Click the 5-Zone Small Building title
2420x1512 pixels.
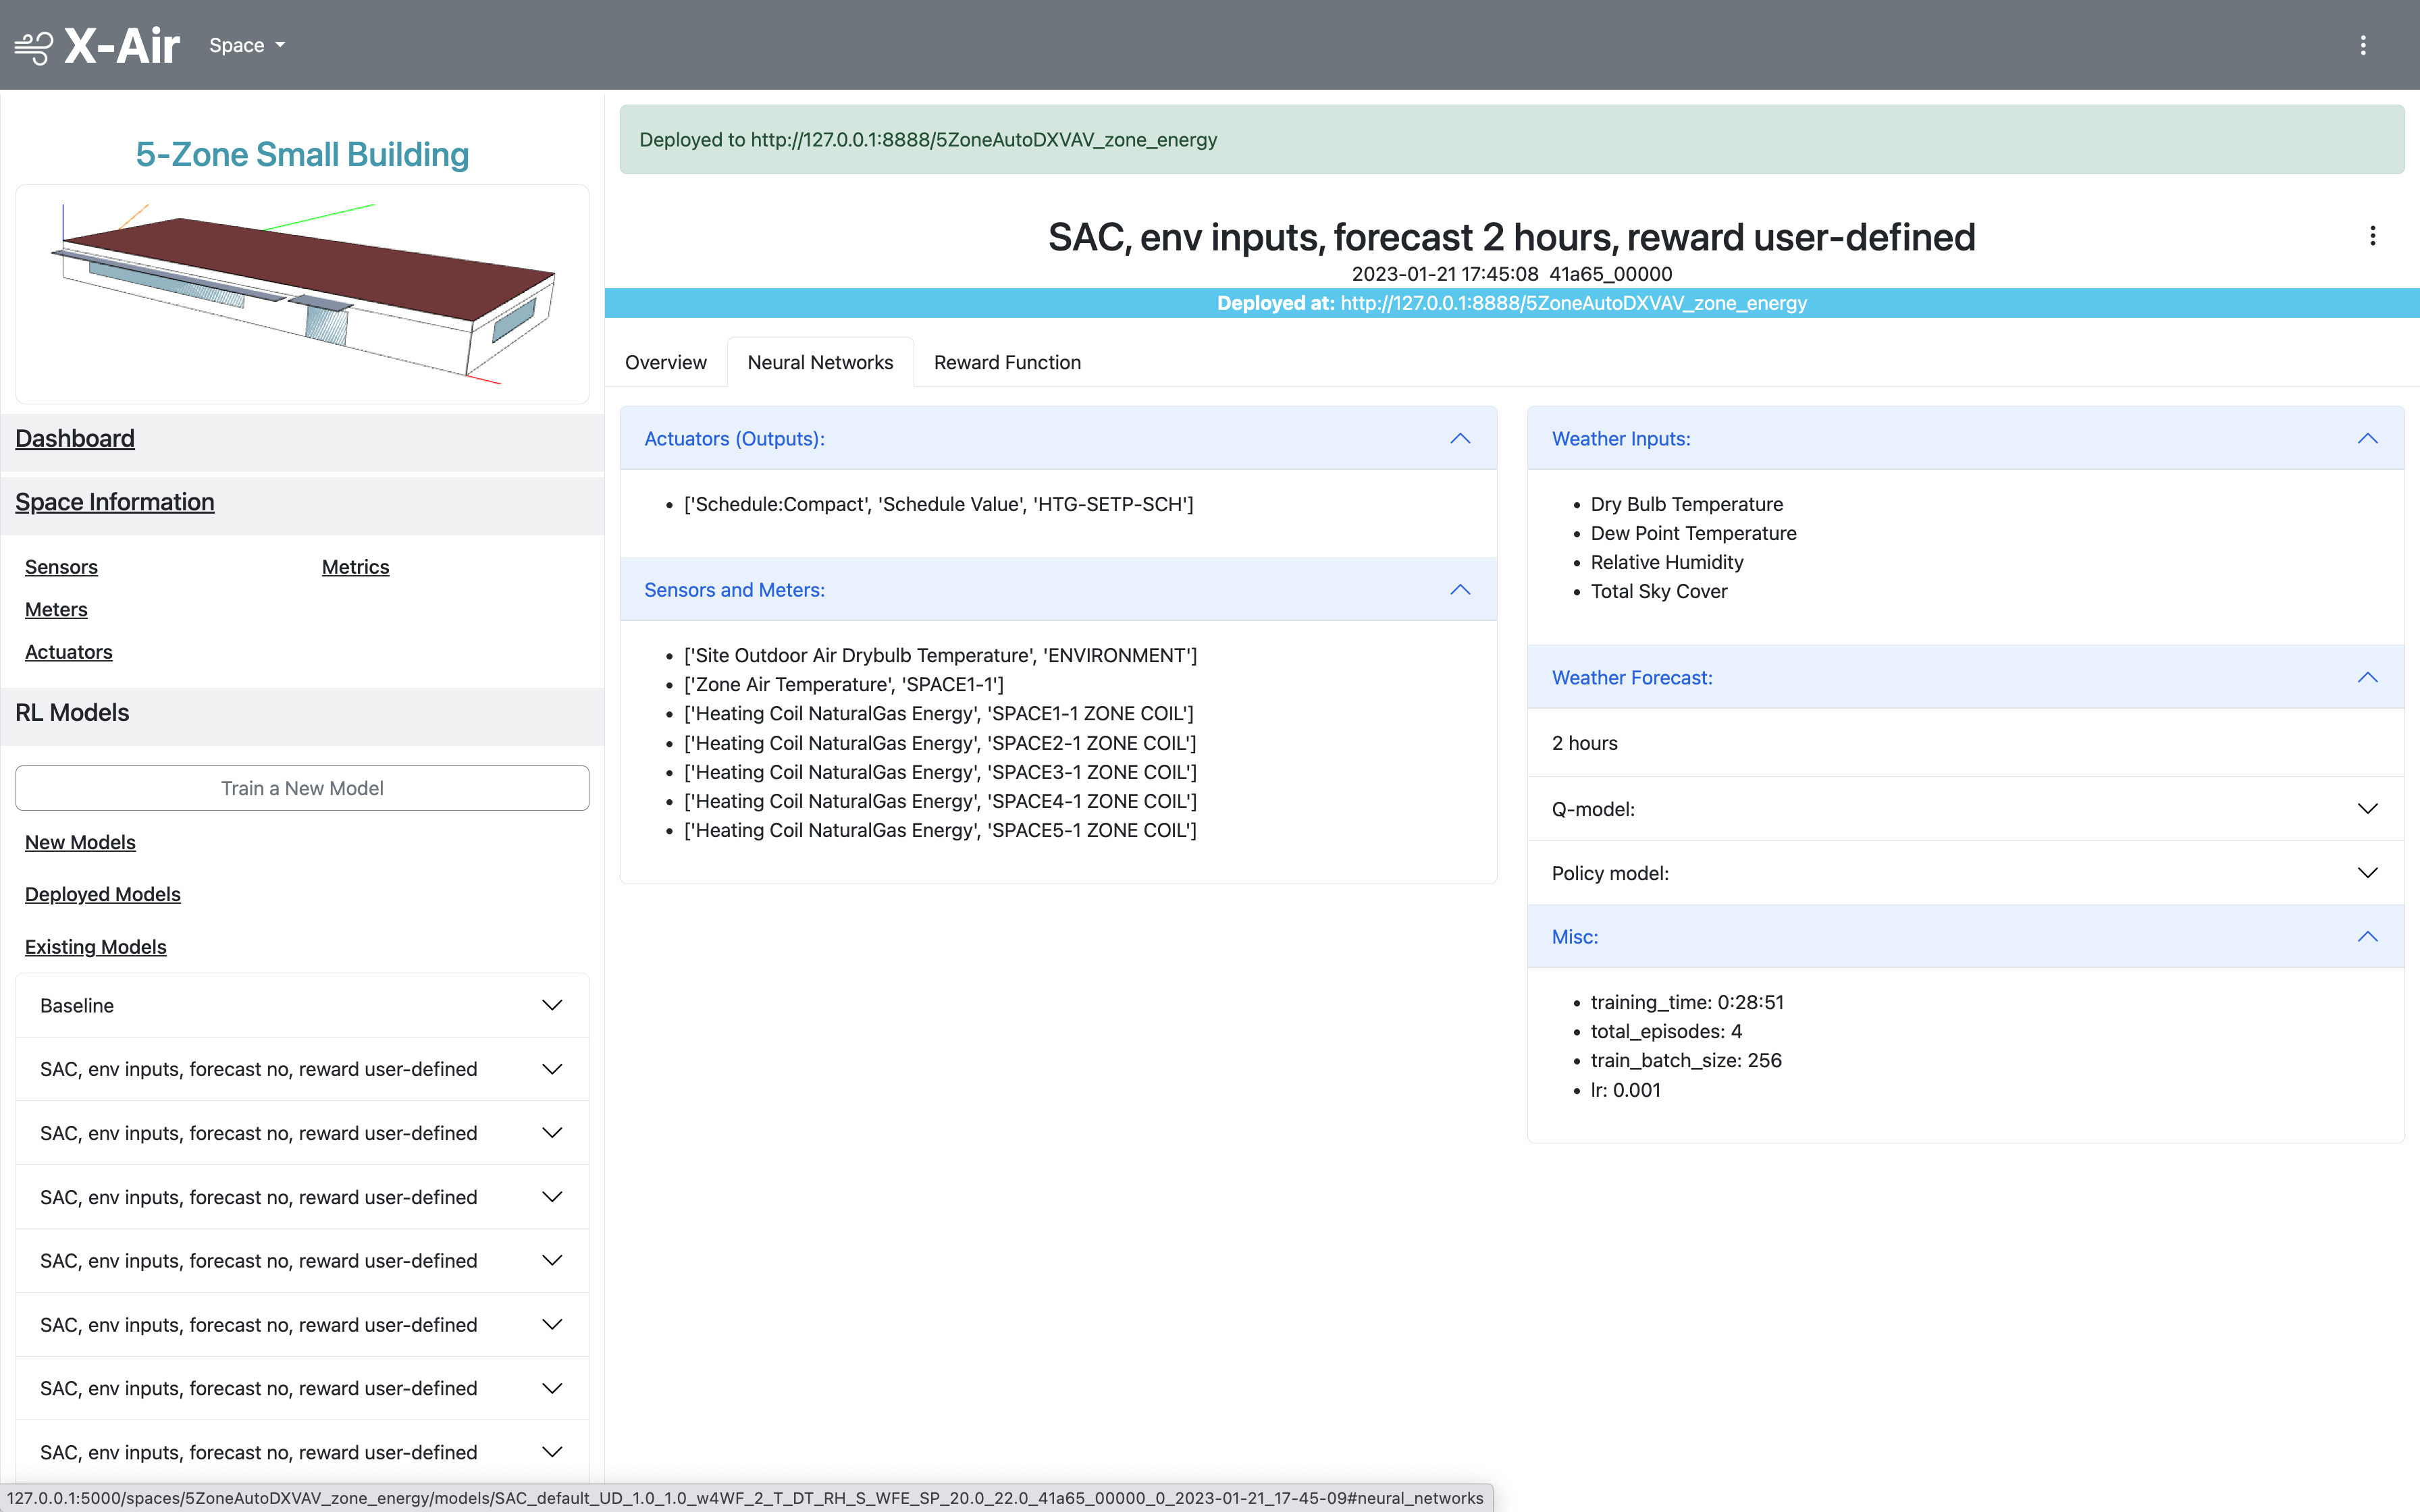pyautogui.click(x=302, y=154)
